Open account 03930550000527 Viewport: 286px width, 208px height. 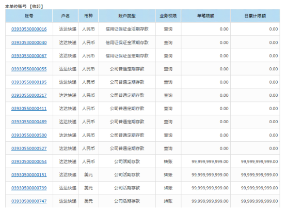pyautogui.click(x=29, y=148)
